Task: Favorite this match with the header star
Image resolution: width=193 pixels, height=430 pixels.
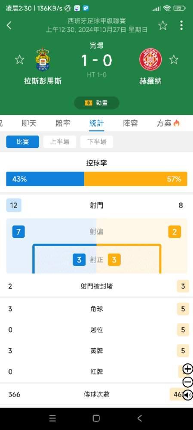Action: tap(162, 25)
